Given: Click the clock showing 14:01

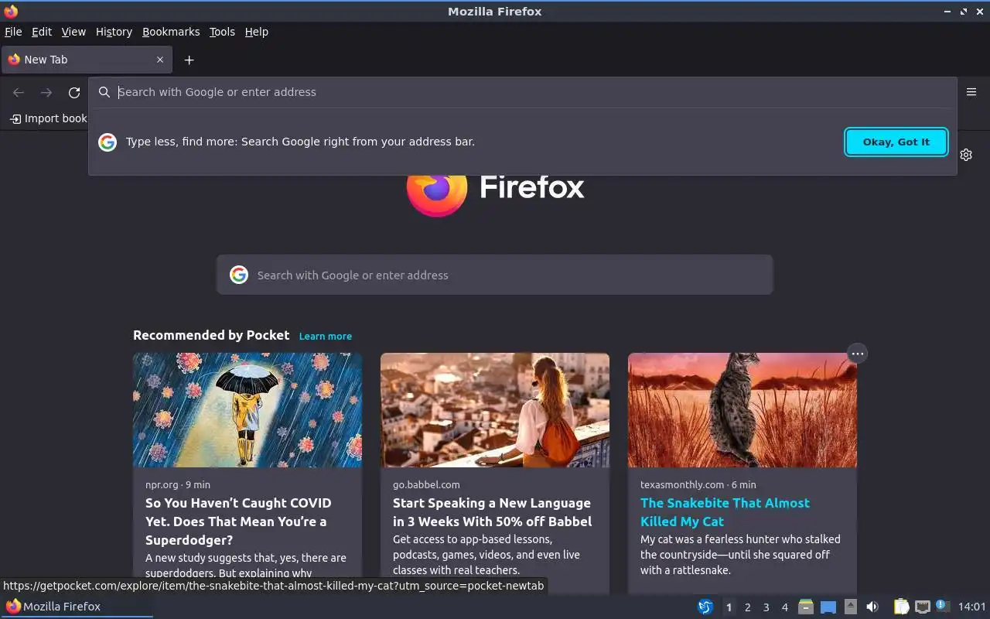Looking at the screenshot, I should click(971, 607).
